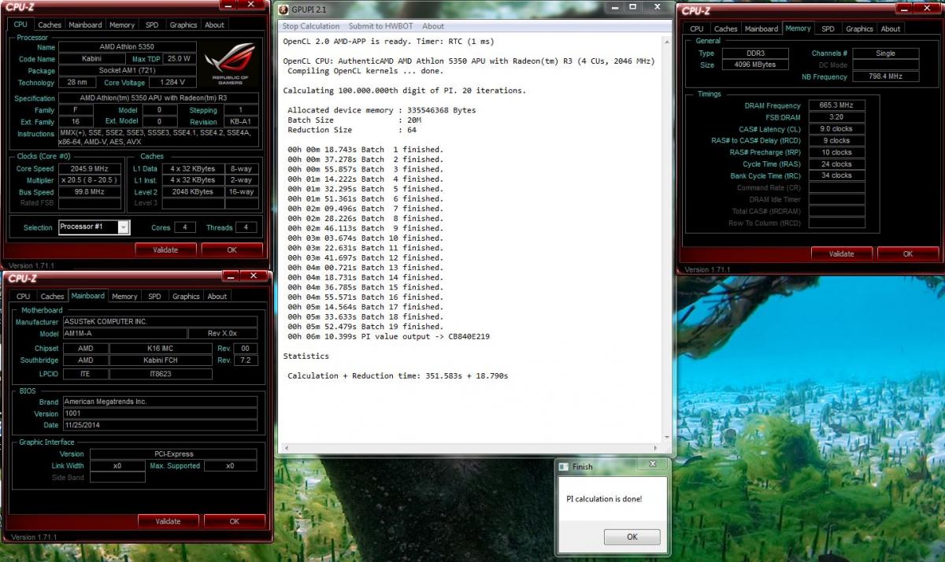Open Mainboard tab in top-left CPU-Z window
The image size is (945, 562).
tap(85, 25)
